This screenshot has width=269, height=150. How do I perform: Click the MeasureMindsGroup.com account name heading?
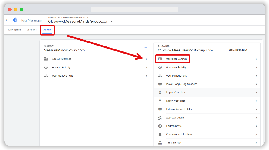pyautogui.click(x=64, y=50)
